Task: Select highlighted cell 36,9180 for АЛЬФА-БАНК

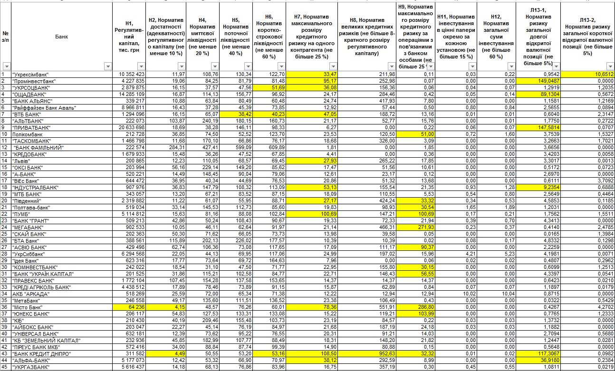Action: click(538, 361)
